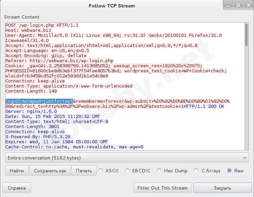Click the Печать button
This screenshot has width=254, height=197.
click(84, 171)
